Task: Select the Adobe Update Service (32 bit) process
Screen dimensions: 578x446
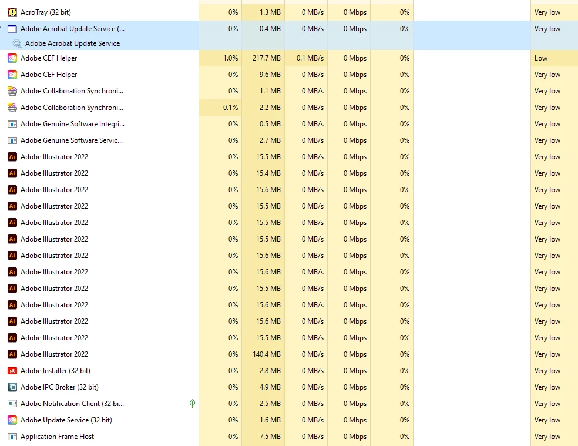Action: click(66, 420)
